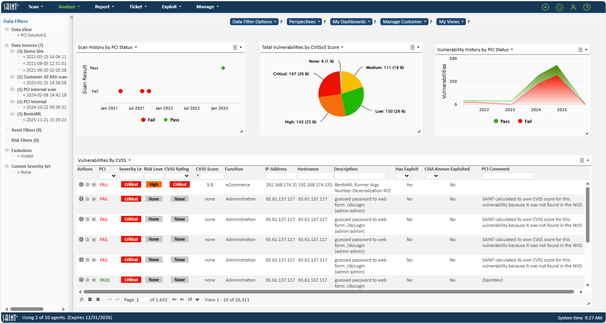Click the Manage Customer button
This screenshot has width=606, height=323.
404,21
